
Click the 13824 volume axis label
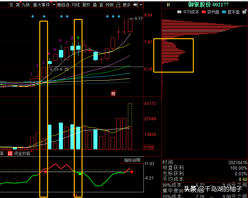coord(150,134)
